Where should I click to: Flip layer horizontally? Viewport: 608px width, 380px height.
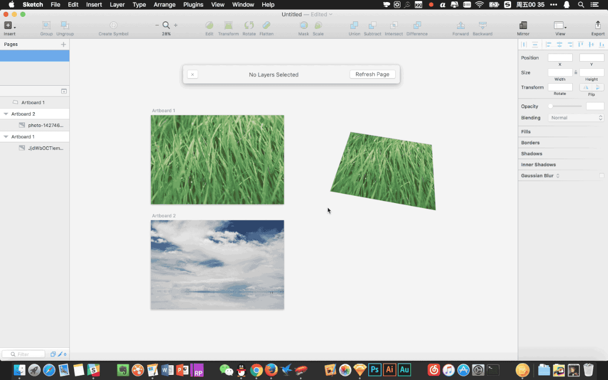586,87
